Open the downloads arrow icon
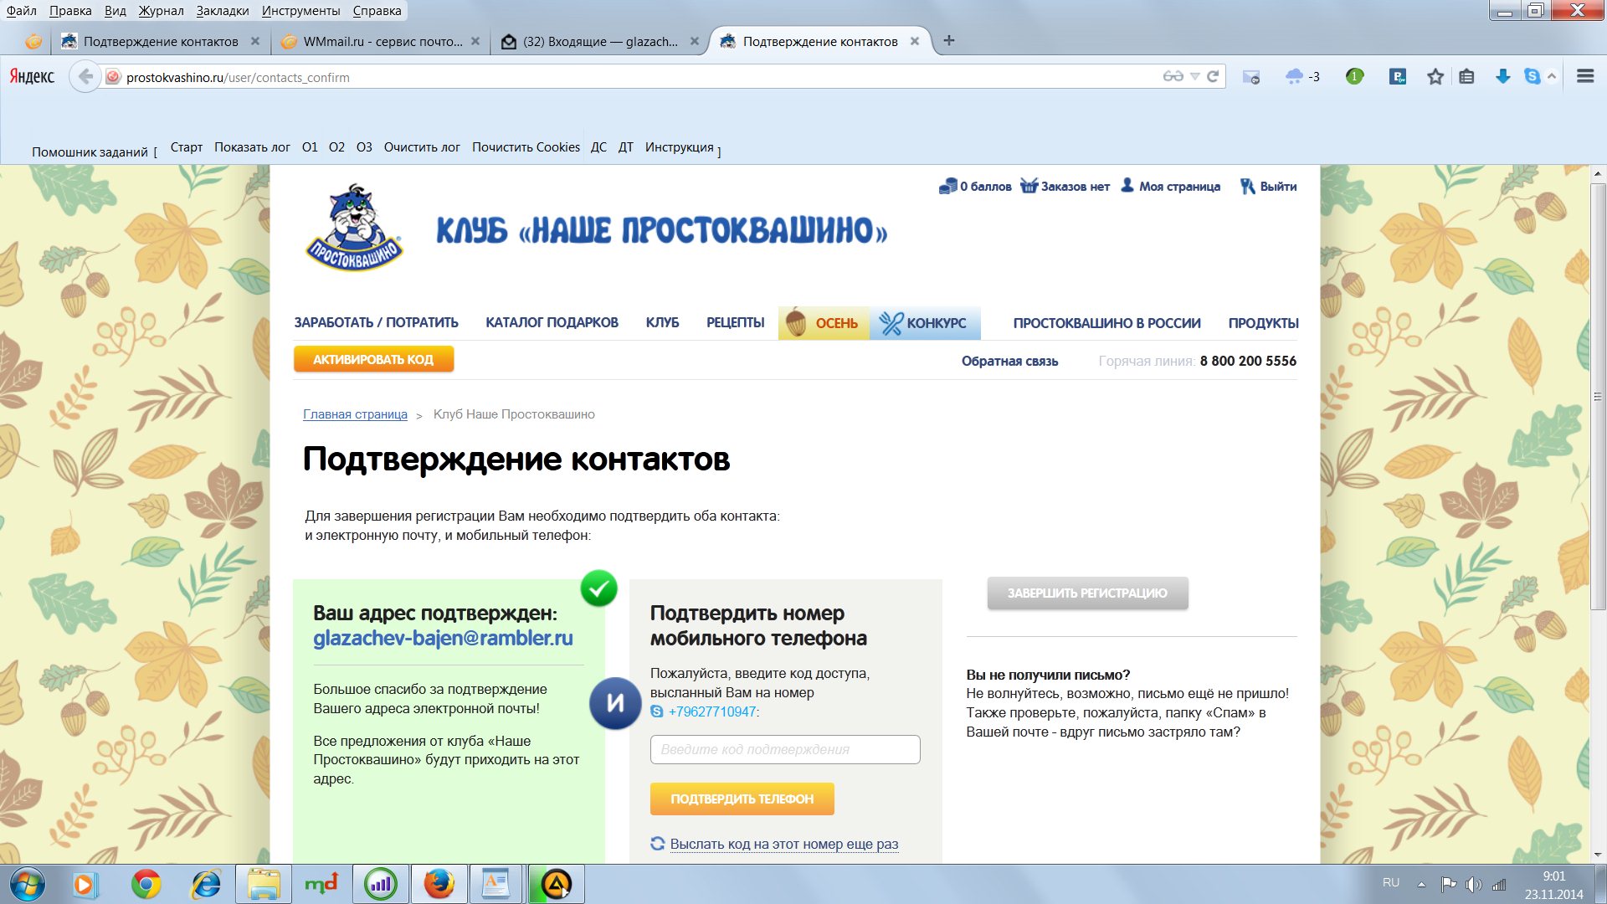This screenshot has width=1607, height=904. tap(1502, 77)
